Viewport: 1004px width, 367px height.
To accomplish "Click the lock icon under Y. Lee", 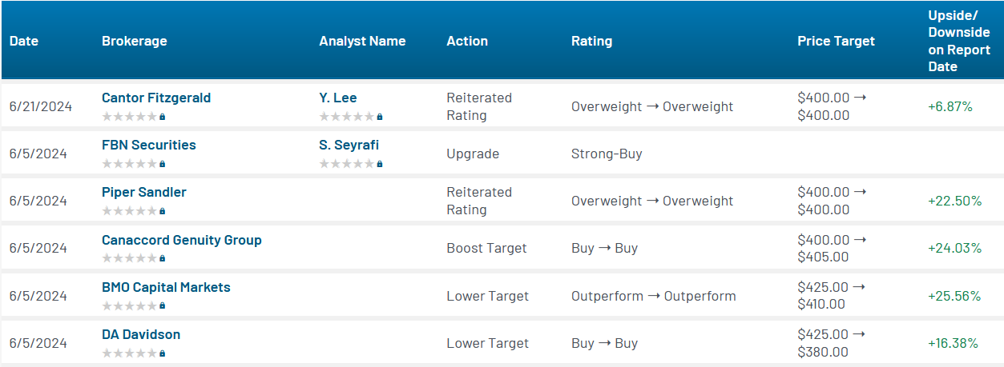I will coord(380,117).
